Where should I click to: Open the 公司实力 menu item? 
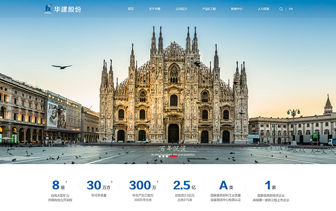(x=181, y=9)
